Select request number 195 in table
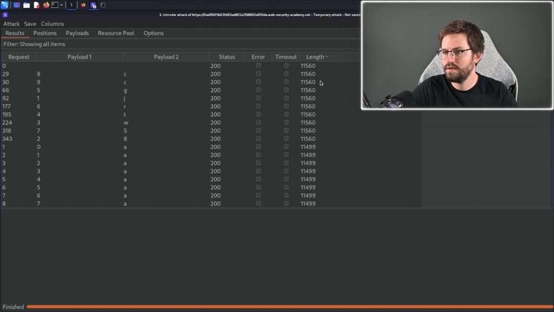Screen dimensions: 554x312 [x=6, y=115]
